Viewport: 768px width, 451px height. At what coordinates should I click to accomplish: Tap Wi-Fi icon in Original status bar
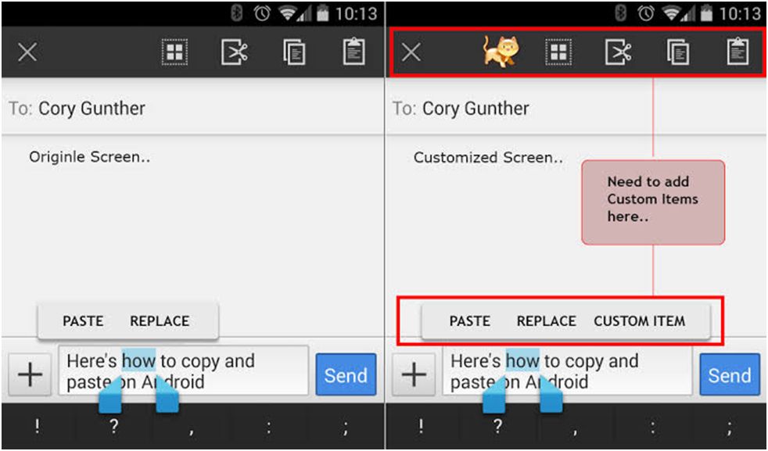[x=289, y=14]
